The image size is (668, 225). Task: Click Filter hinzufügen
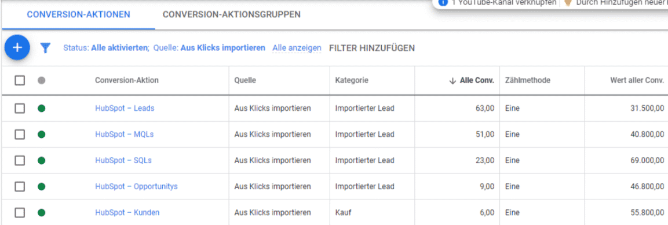372,48
